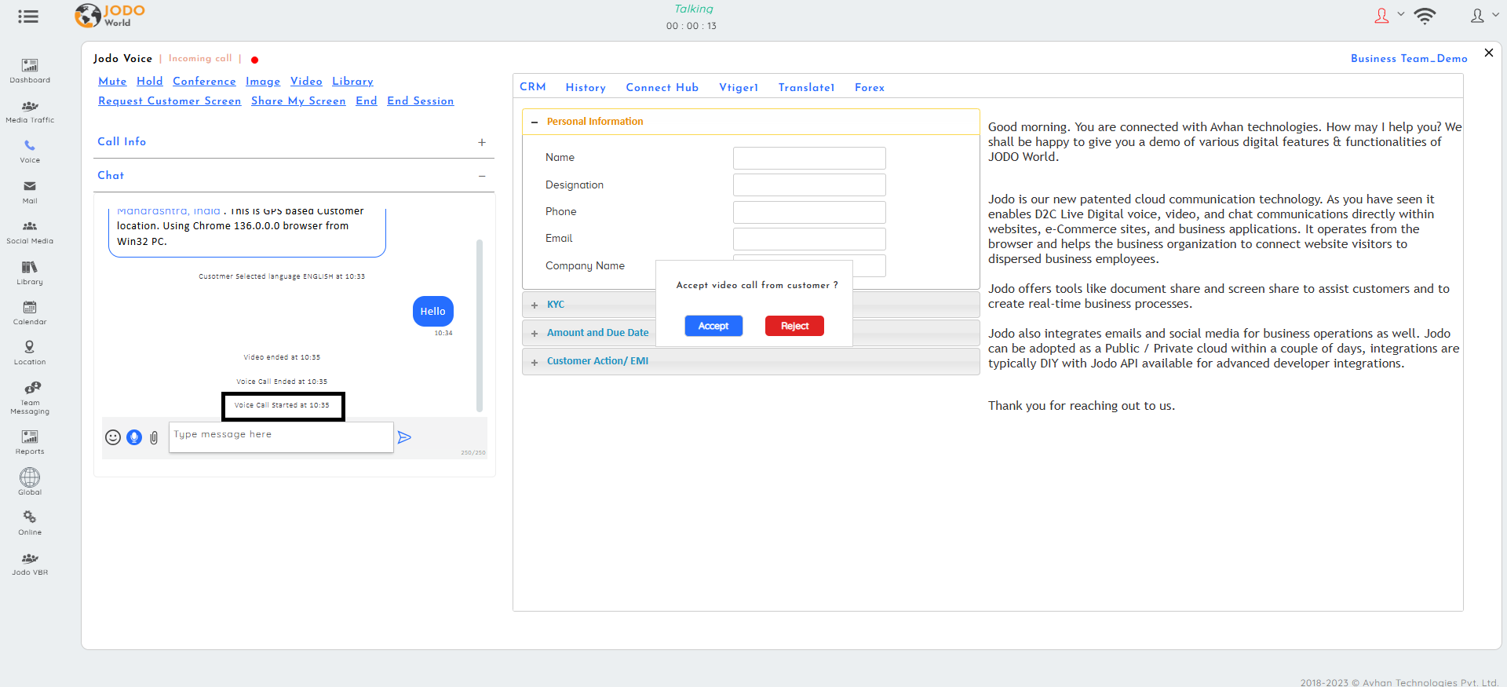Attach a file with paperclip icon
Viewport: 1507px width, 687px height.
coord(154,437)
